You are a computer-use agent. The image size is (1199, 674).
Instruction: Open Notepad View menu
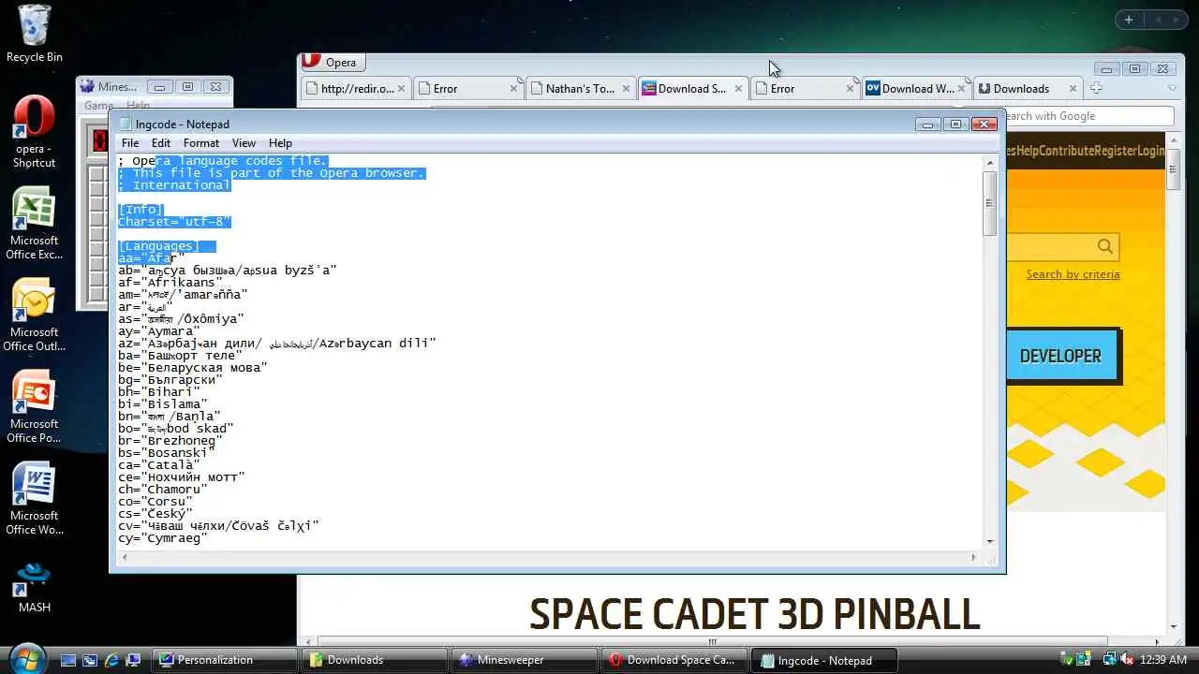(244, 143)
